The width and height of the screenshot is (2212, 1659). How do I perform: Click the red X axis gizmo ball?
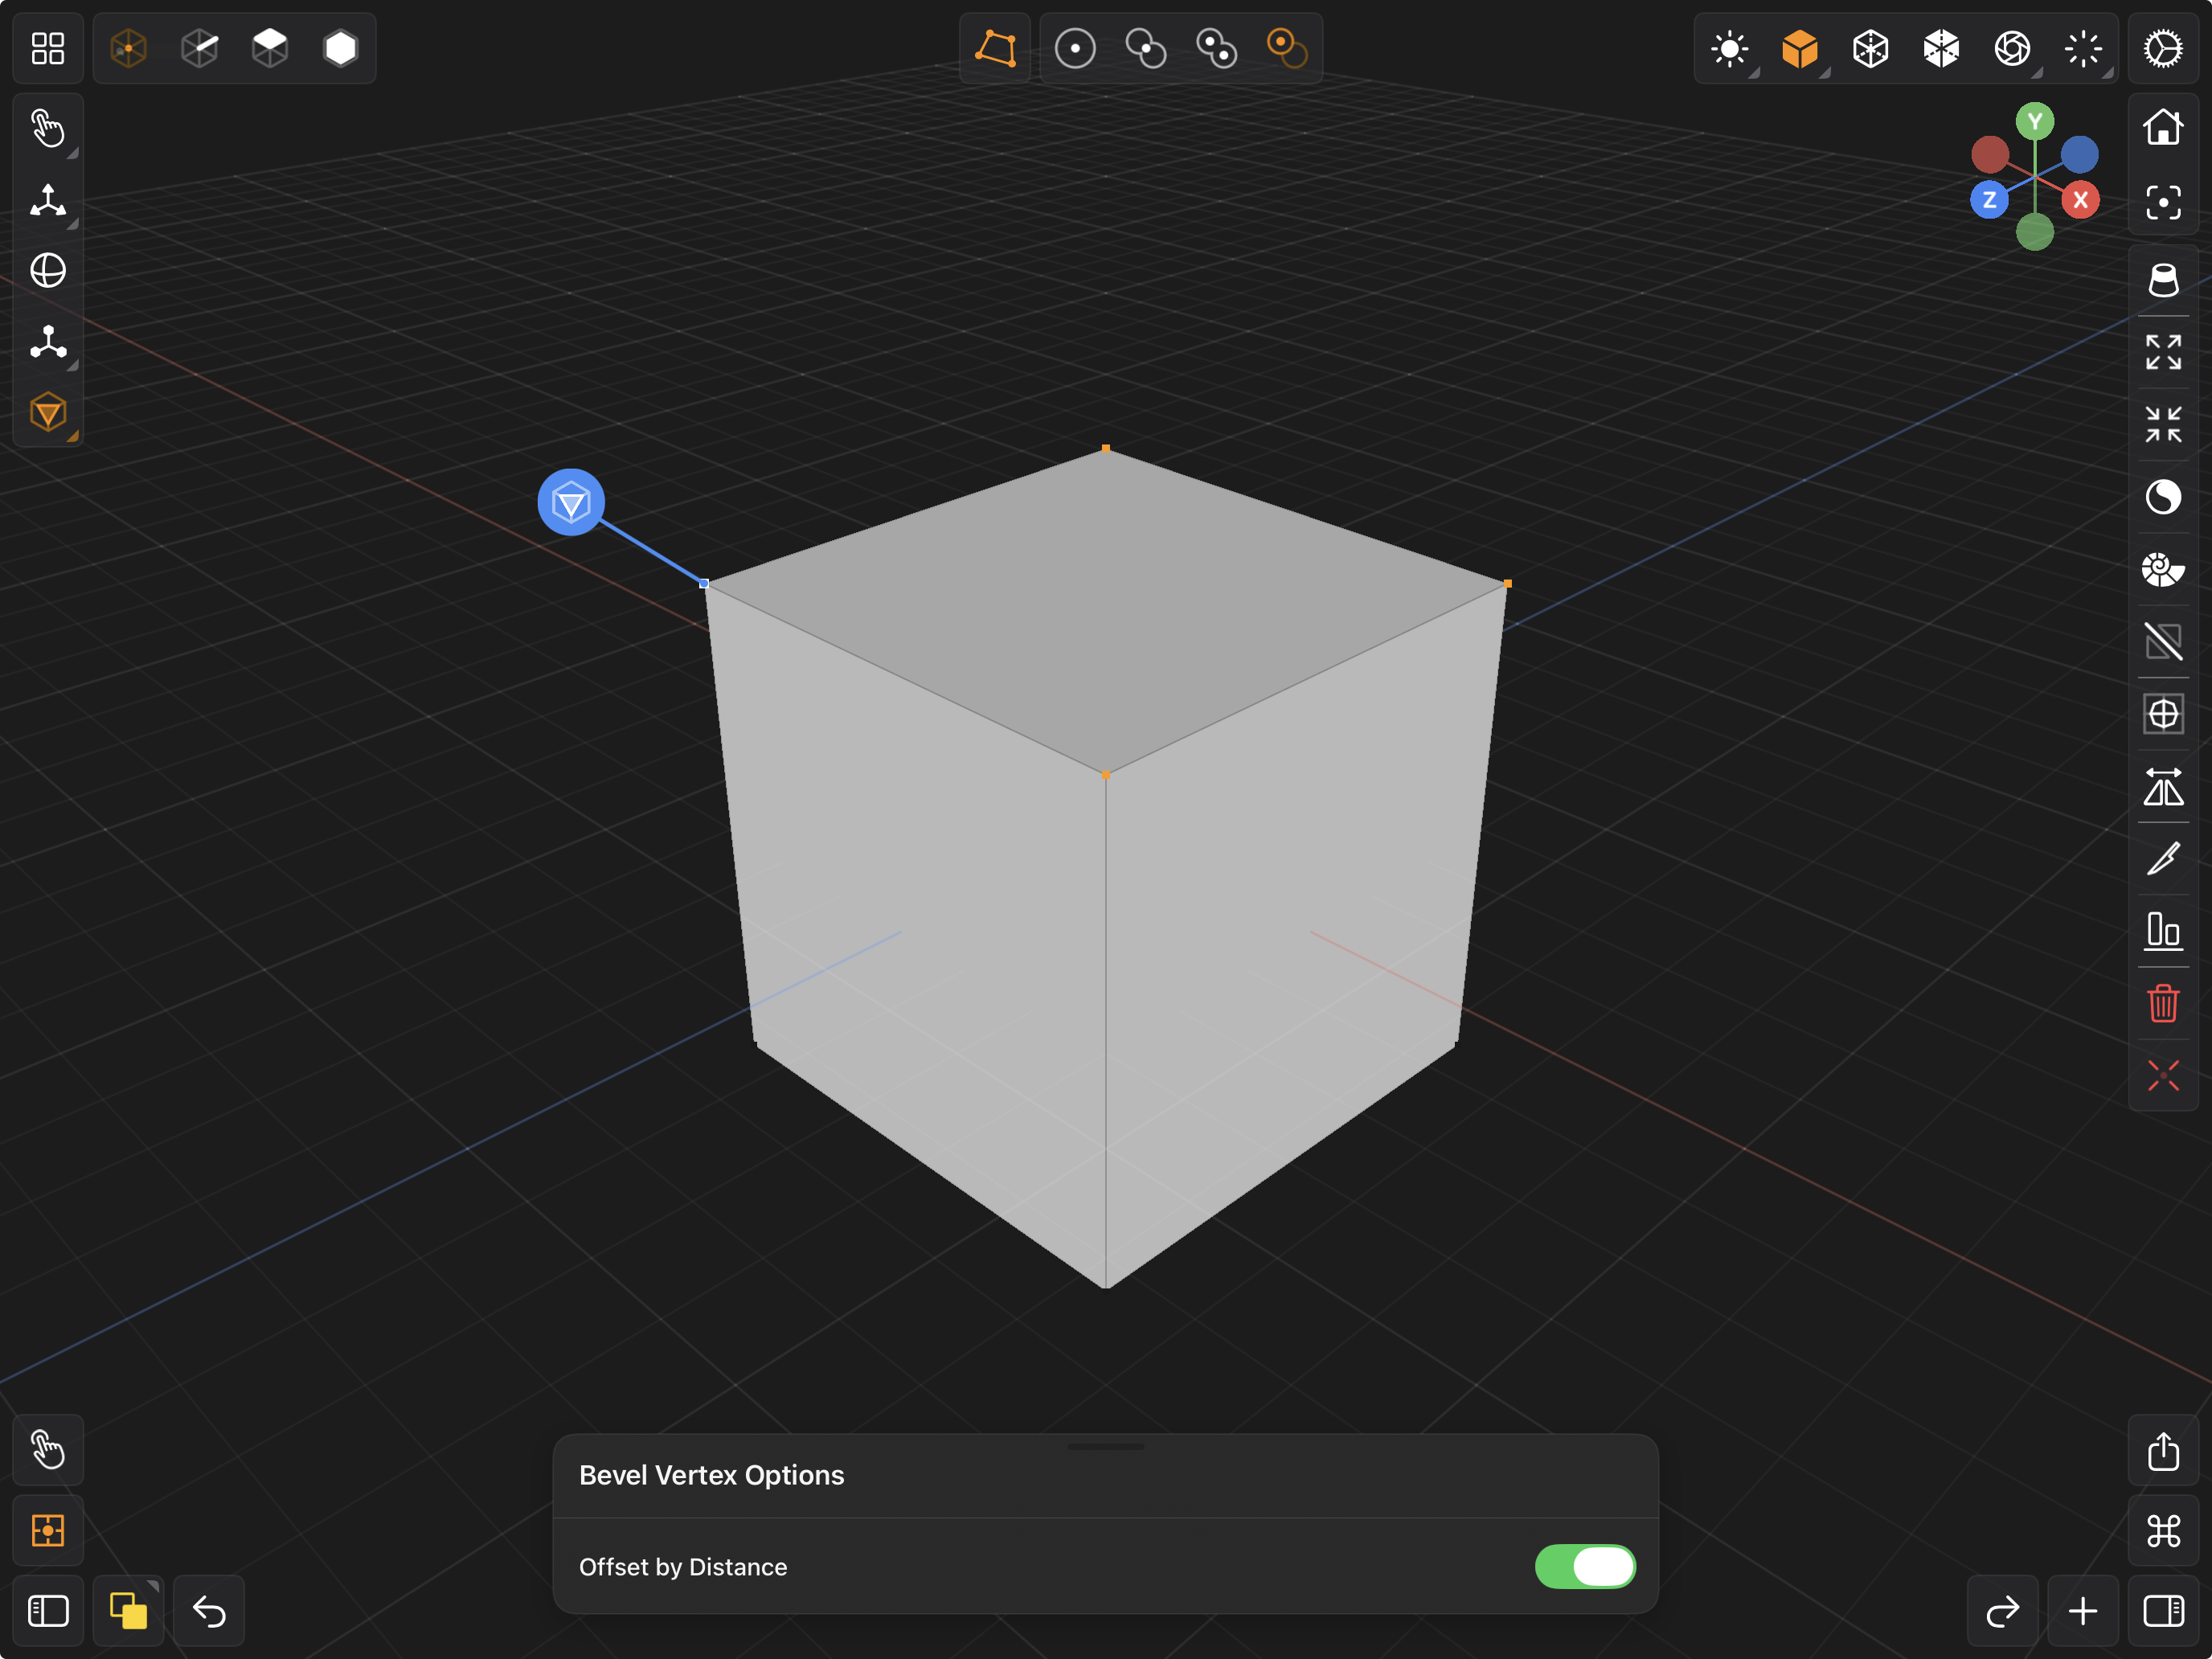(2080, 200)
